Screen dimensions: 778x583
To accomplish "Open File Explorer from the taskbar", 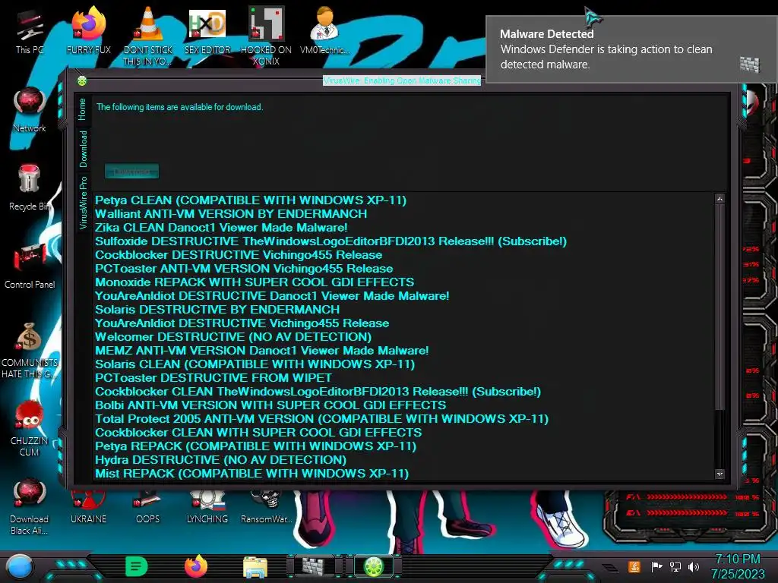I will [255, 566].
